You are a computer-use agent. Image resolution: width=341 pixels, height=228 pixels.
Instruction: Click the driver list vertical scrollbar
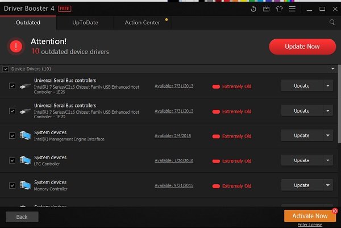[x=339, y=105]
